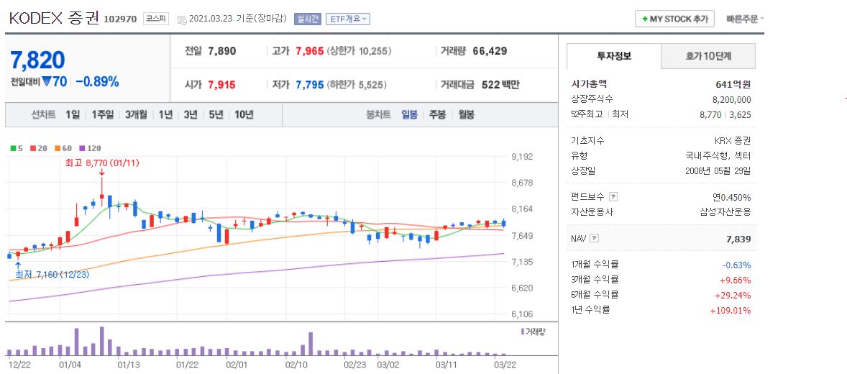The width and height of the screenshot is (847, 374).
Task: Expand the 빠른주문 dropdown
Action: point(746,19)
